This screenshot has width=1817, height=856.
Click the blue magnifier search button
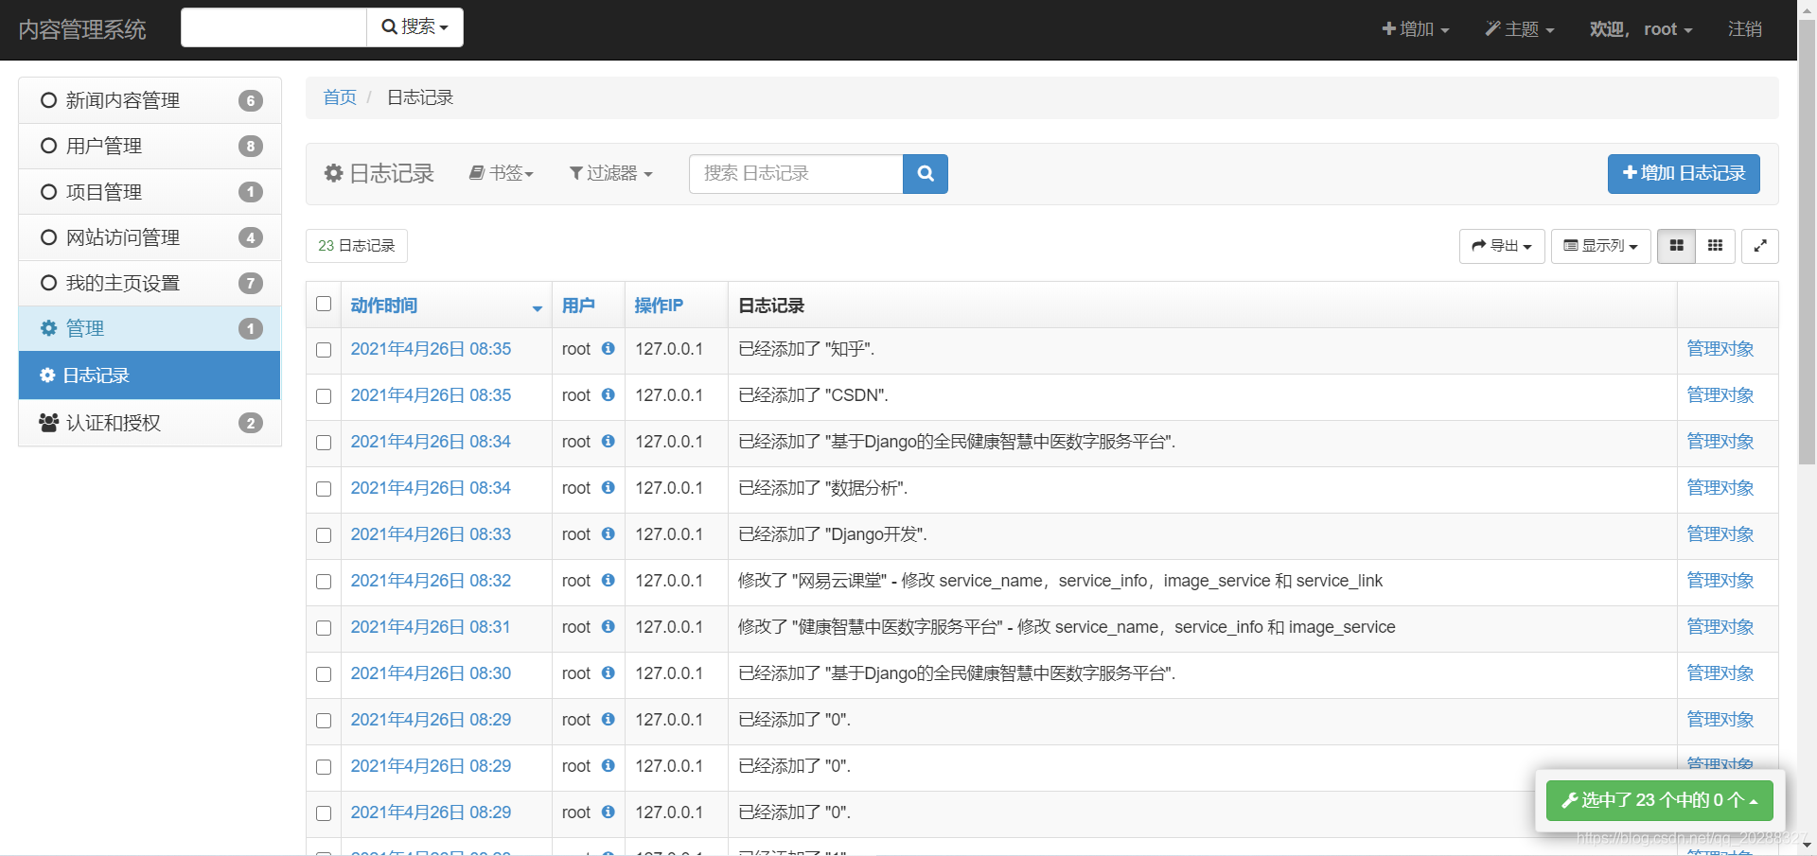[926, 174]
